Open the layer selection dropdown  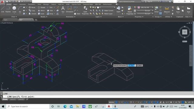102,7
